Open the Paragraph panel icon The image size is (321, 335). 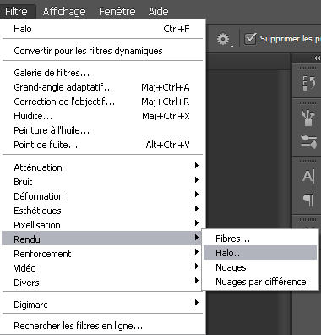(308, 200)
